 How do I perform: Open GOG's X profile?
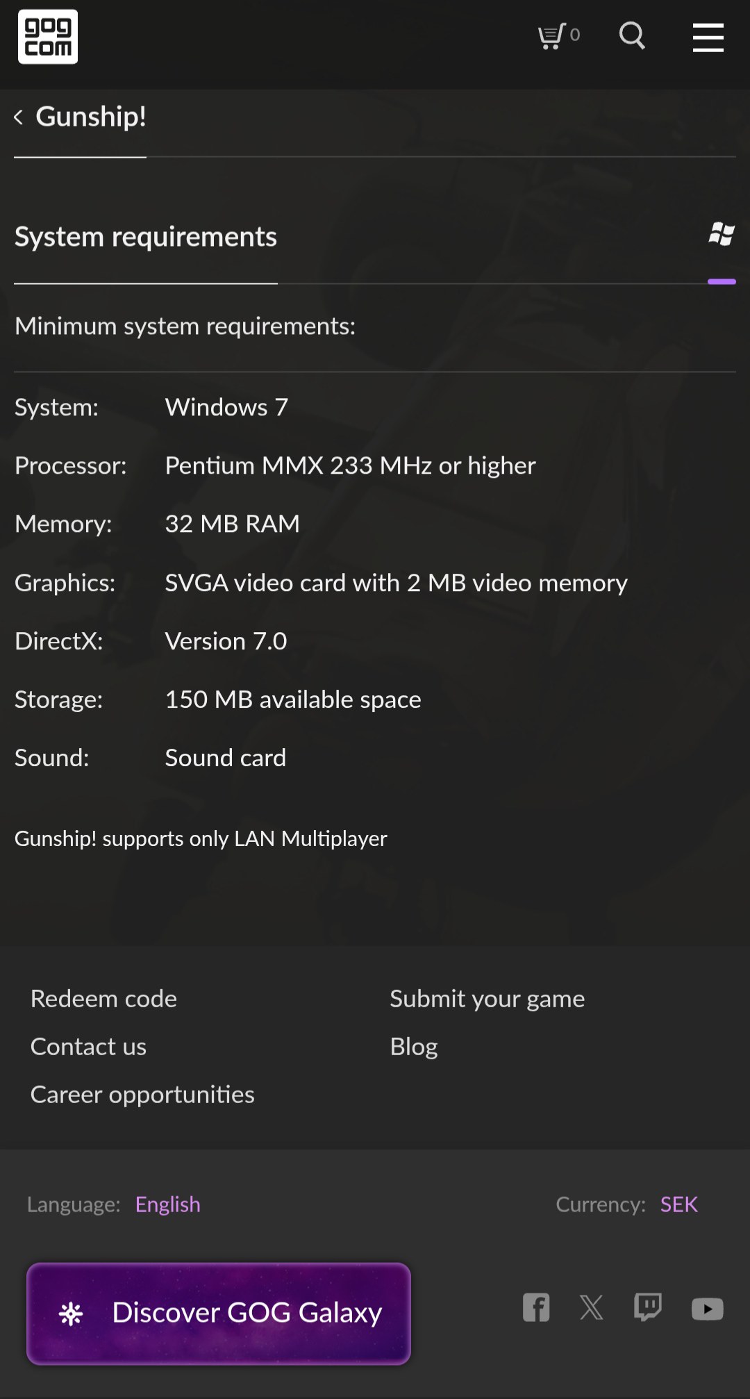click(592, 1307)
